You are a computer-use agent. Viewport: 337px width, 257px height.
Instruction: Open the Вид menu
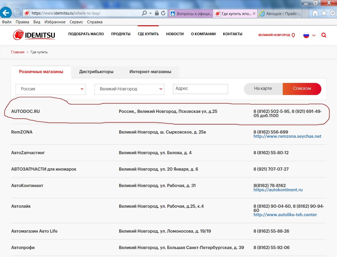coord(37,22)
